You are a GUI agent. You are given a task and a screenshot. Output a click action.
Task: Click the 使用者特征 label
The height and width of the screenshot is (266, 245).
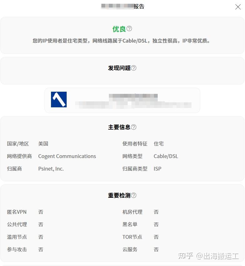click(x=135, y=144)
